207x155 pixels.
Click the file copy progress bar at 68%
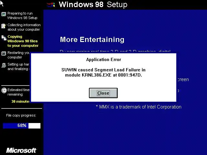[22, 126]
